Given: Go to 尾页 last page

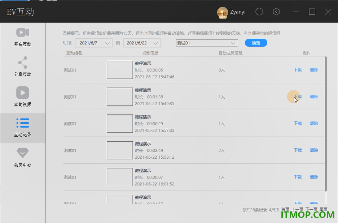Looking at the screenshot, I should point(323,209).
